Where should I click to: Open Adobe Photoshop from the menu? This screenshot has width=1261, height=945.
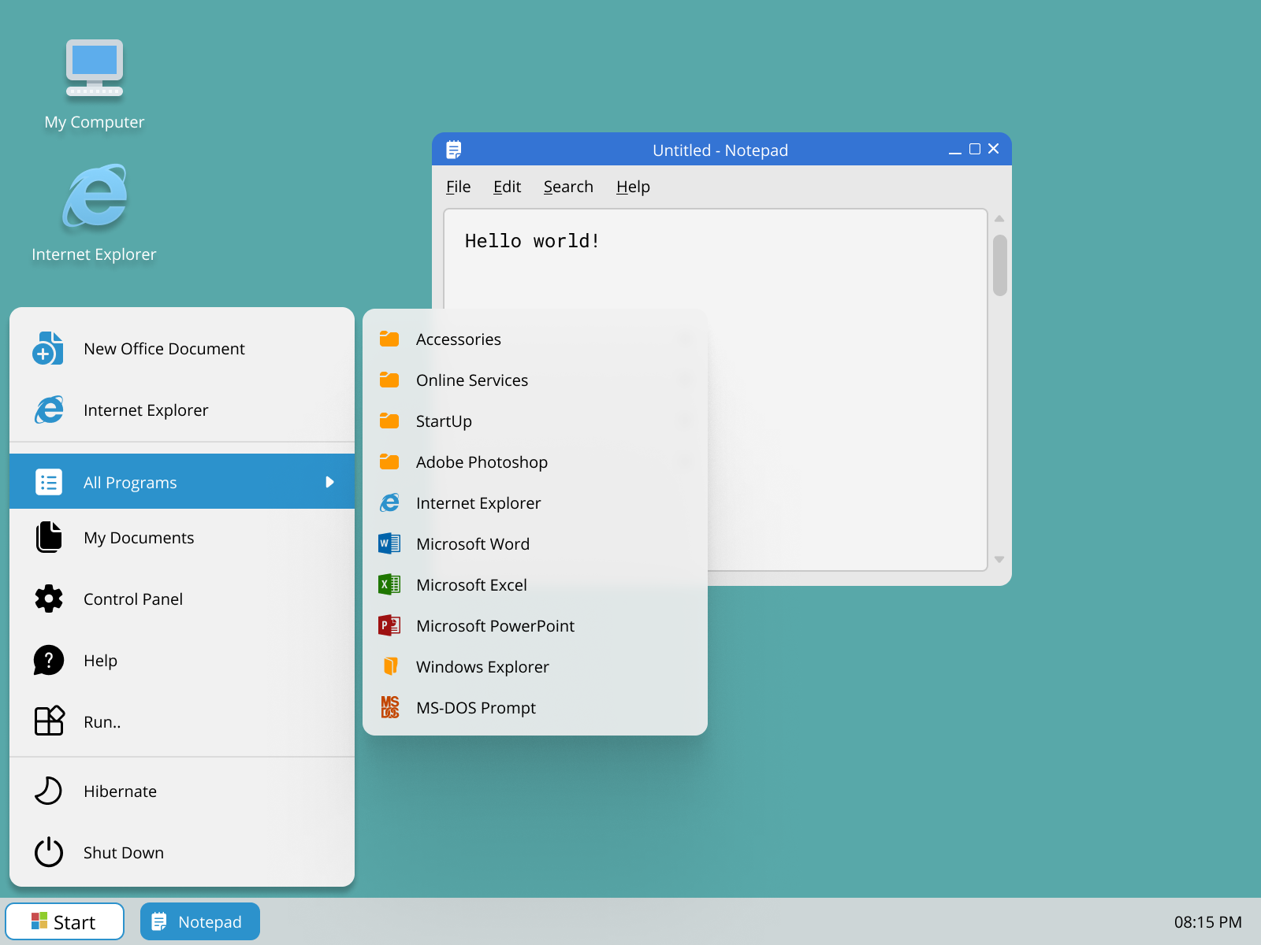click(482, 461)
